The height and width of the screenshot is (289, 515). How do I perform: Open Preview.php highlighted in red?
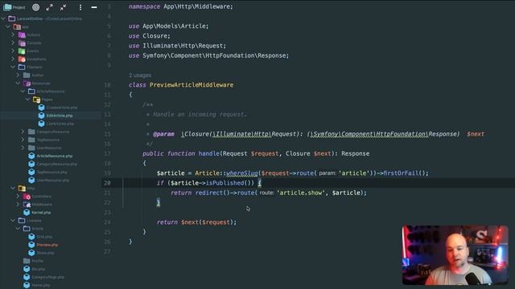click(x=47, y=245)
